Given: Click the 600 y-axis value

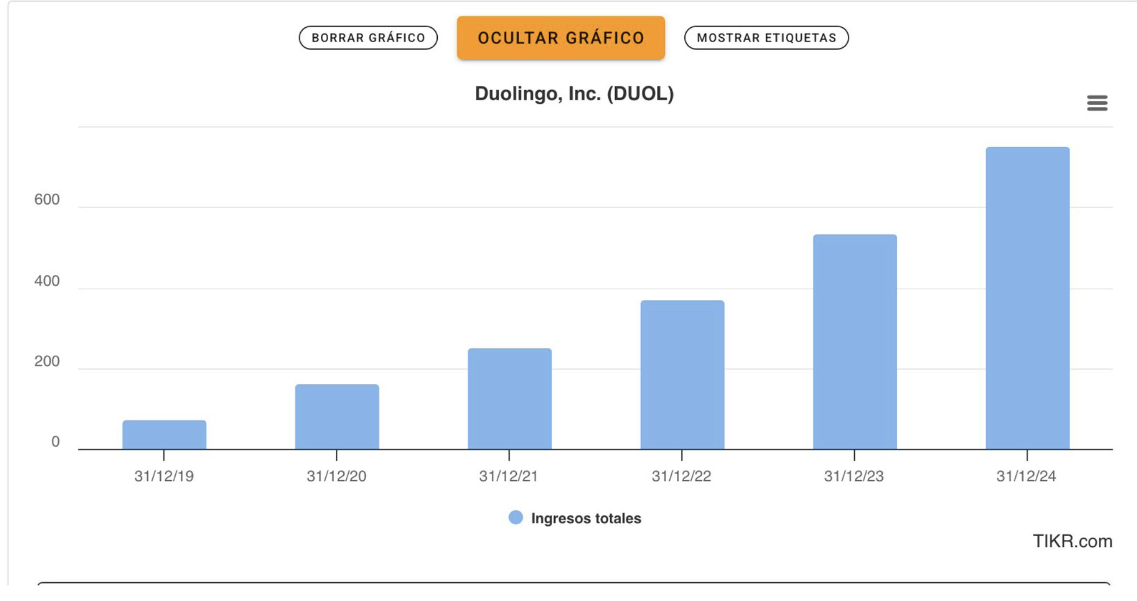Looking at the screenshot, I should coord(47,199).
